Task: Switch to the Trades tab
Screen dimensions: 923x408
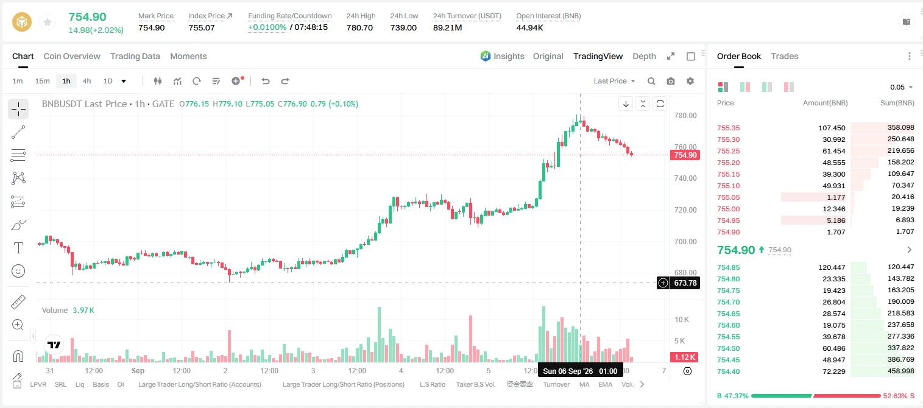Action: 784,56
